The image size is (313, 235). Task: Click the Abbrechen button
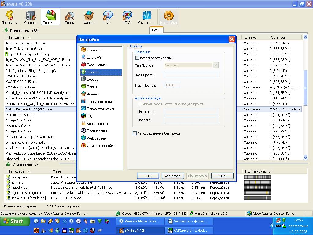point(172,176)
